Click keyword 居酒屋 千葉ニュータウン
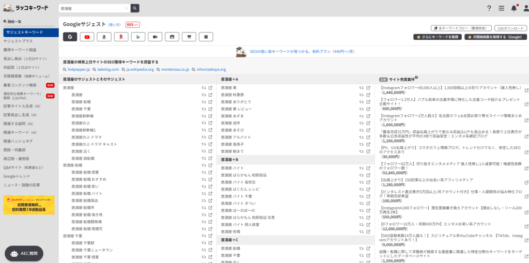The height and width of the screenshot is (263, 529). 92,250
